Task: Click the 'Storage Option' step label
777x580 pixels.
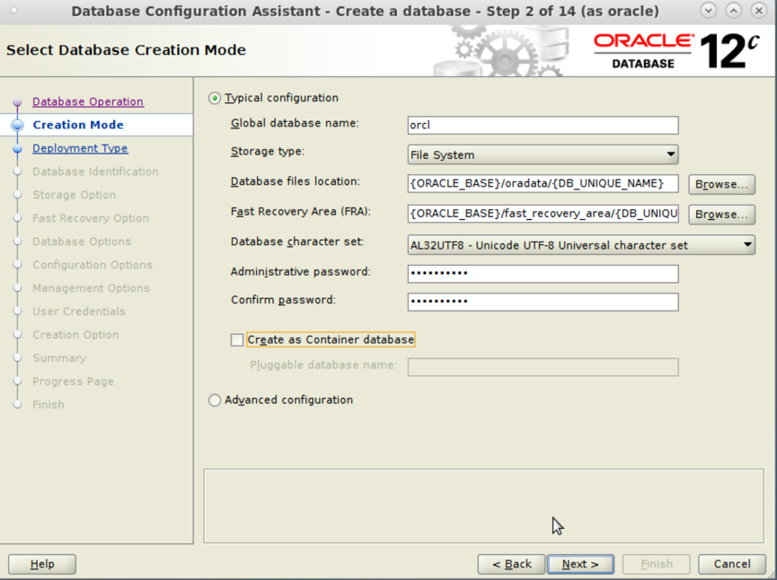Action: pos(75,195)
